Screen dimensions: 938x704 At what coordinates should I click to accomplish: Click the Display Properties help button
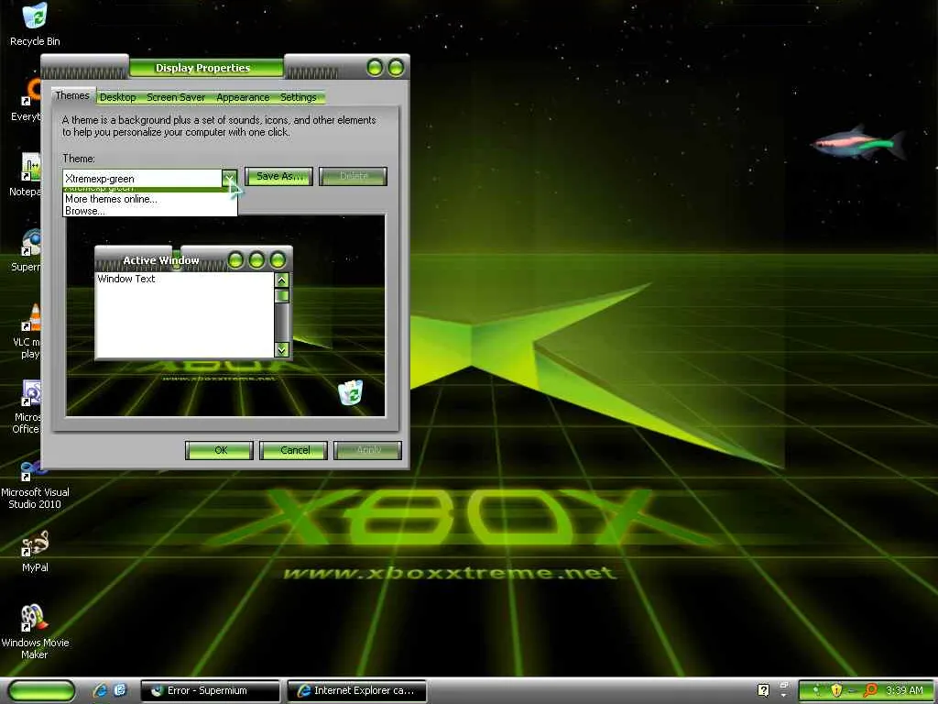pyautogui.click(x=375, y=68)
